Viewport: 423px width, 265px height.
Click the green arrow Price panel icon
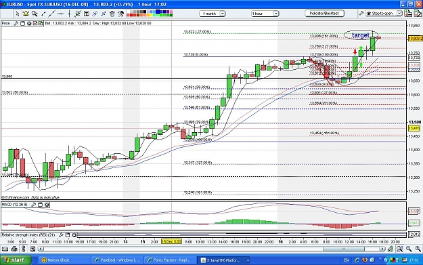click(x=41, y=24)
